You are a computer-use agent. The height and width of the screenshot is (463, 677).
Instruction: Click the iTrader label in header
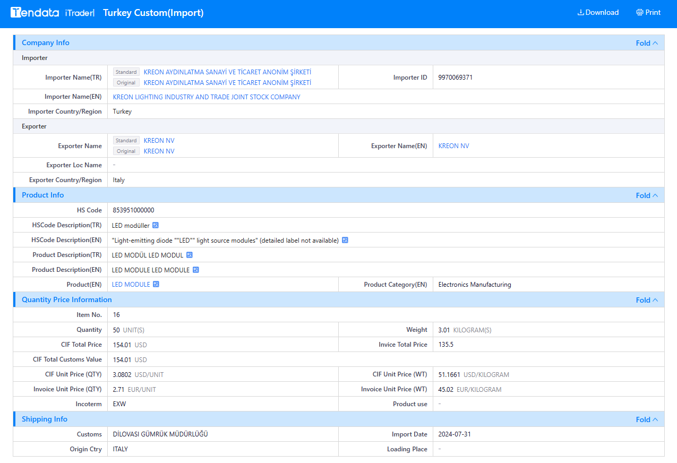click(79, 13)
